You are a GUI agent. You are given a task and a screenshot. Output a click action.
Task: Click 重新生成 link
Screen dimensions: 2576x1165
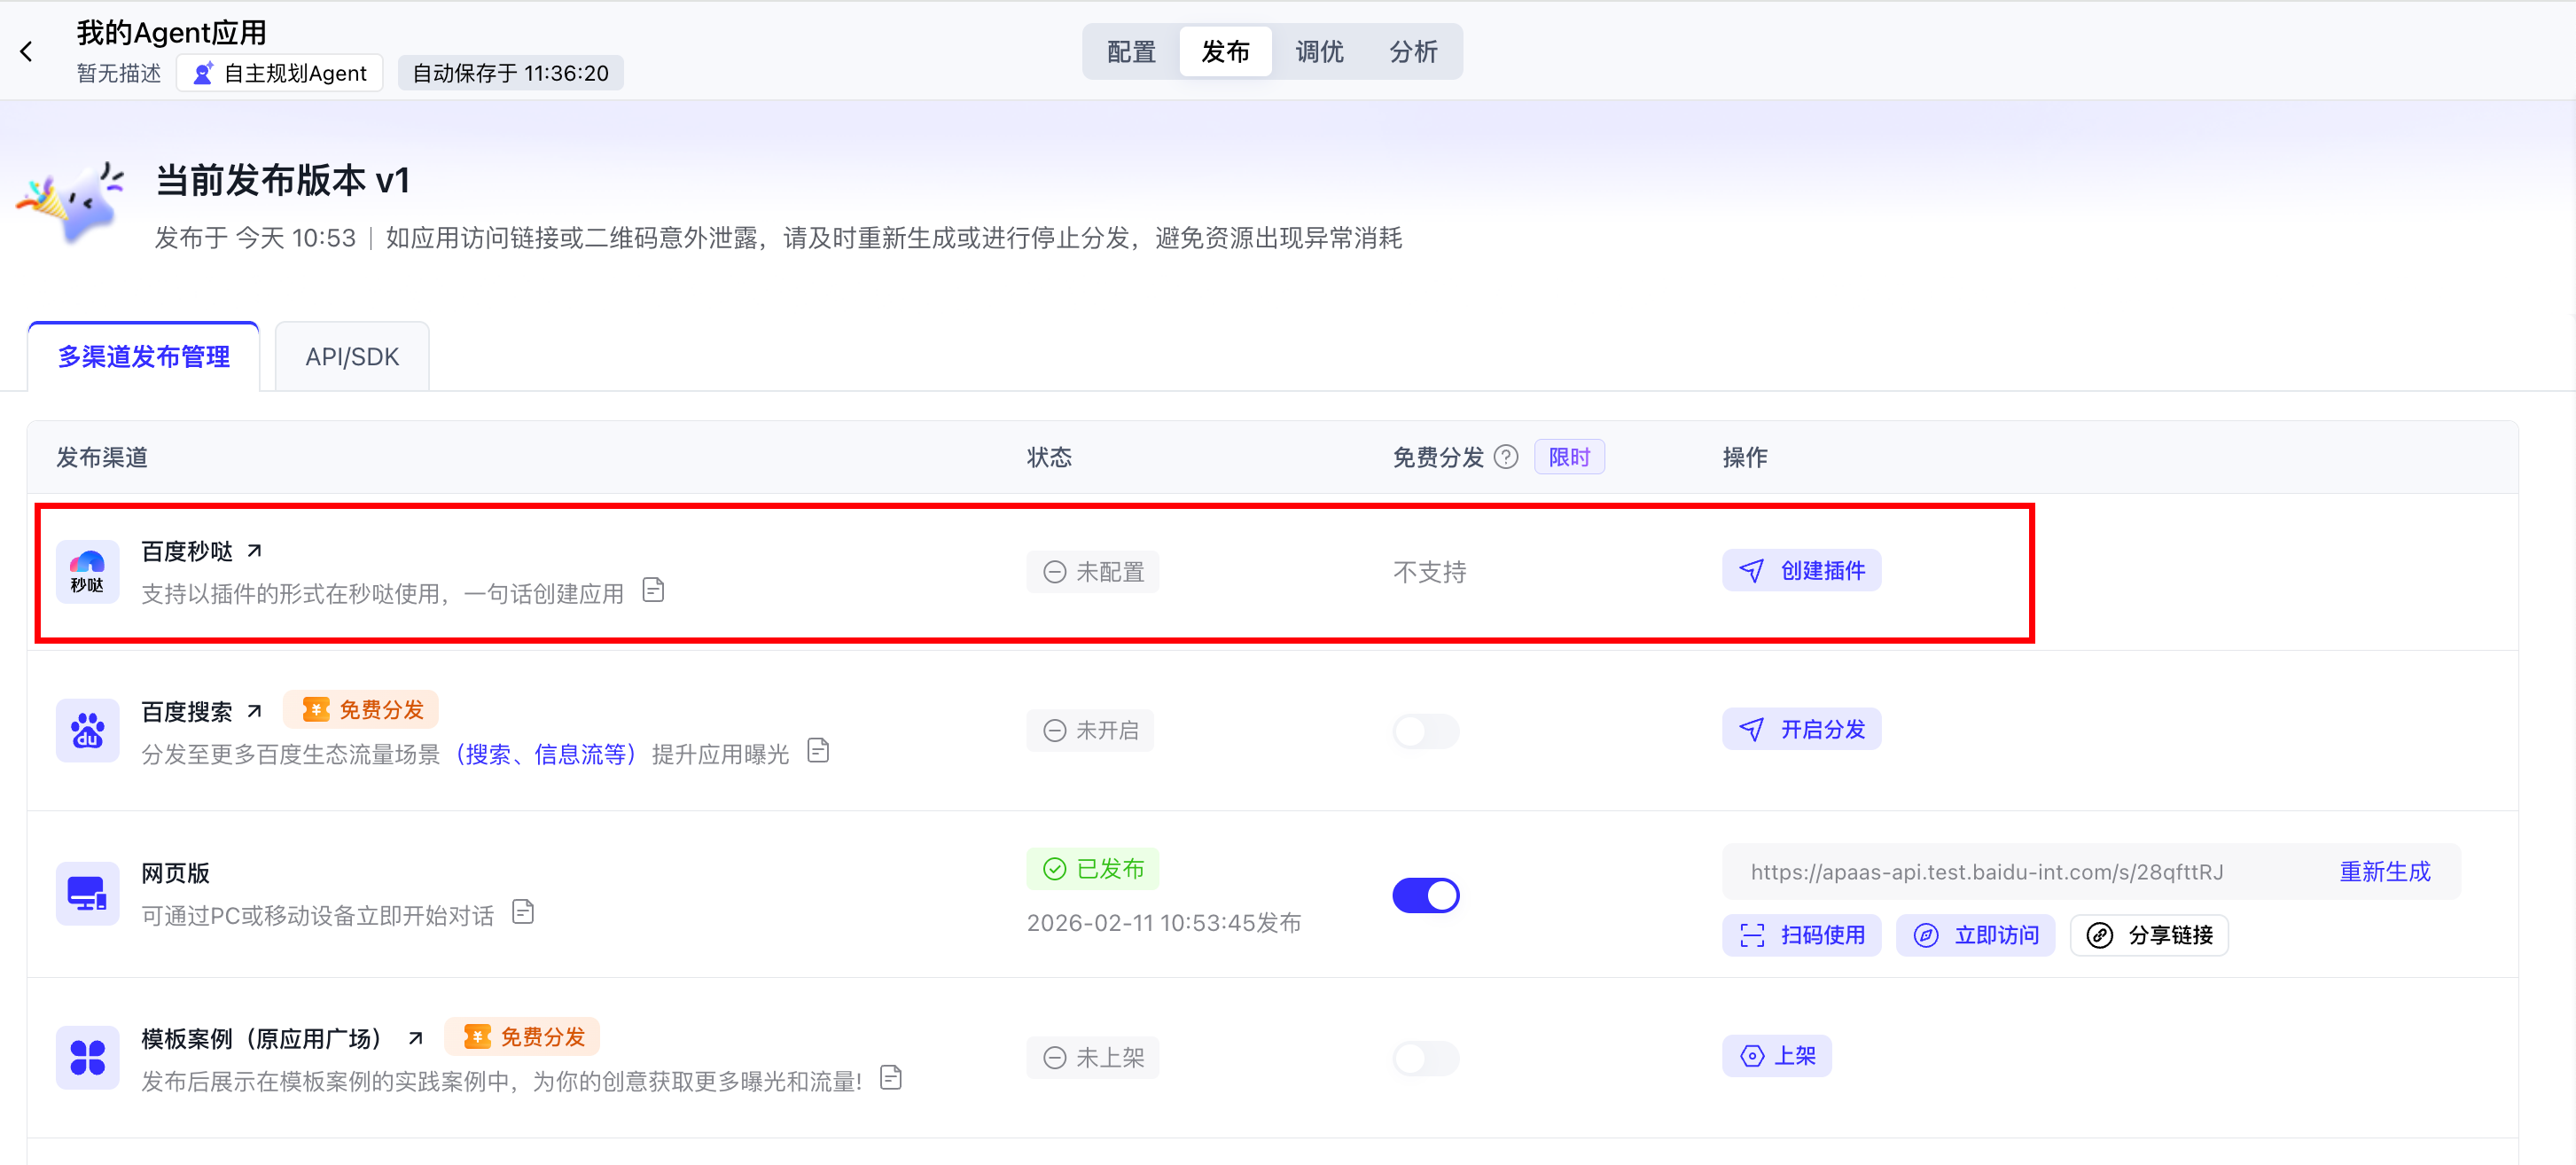point(2384,872)
